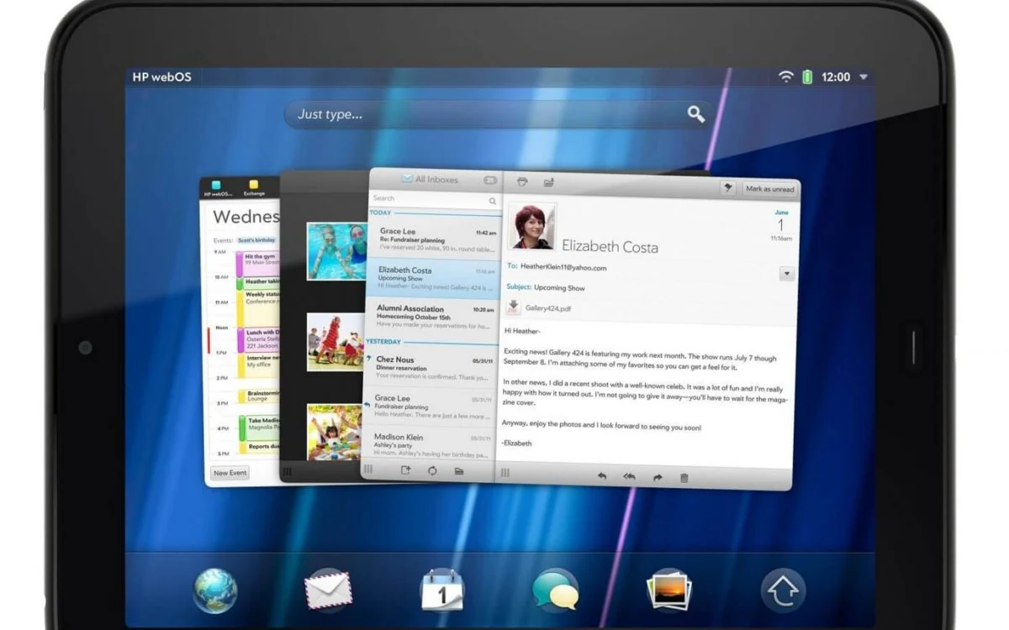The image size is (1009, 630).
Task: Open the Calendar app icon in the dock
Action: [441, 590]
